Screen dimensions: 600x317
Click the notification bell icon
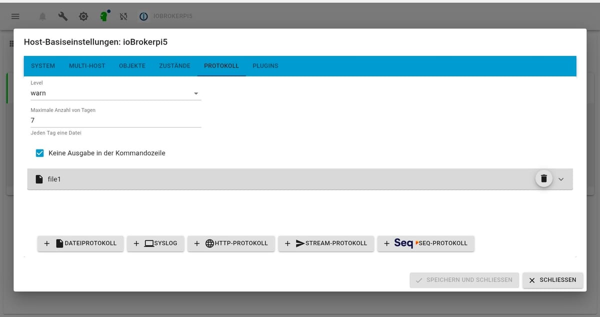[42, 16]
